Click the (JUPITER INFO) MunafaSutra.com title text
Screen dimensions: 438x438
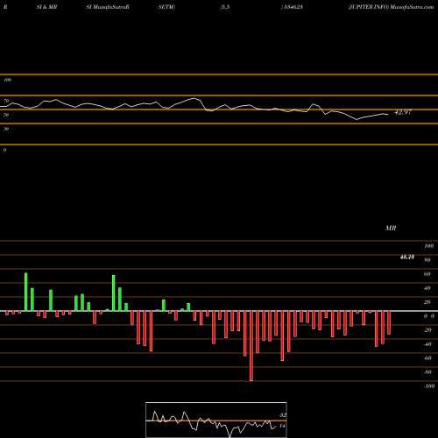(x=391, y=7)
